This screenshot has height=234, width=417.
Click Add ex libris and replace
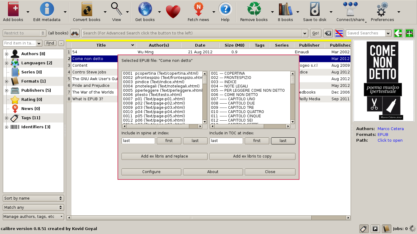point(165,156)
